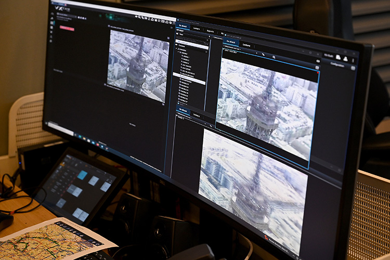Click the VXCore logo

(x=62, y=9)
